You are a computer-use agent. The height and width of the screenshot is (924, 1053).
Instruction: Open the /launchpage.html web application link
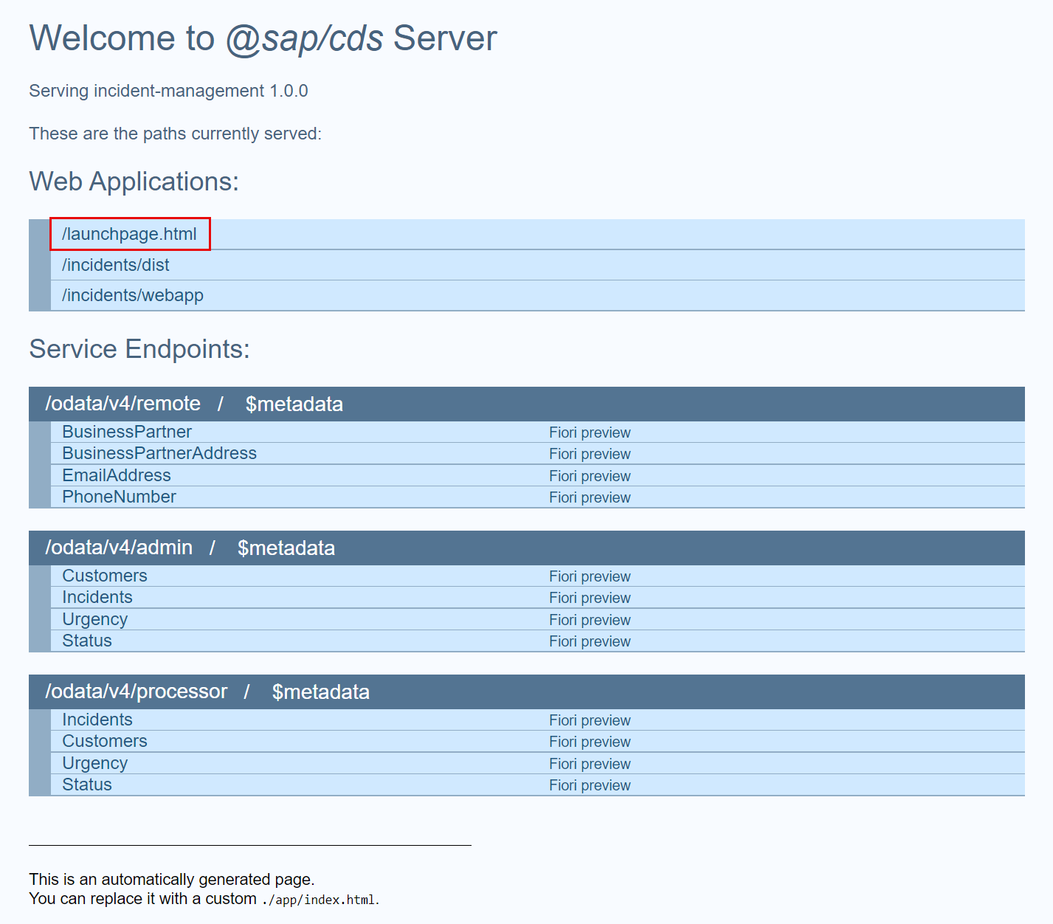(x=129, y=234)
